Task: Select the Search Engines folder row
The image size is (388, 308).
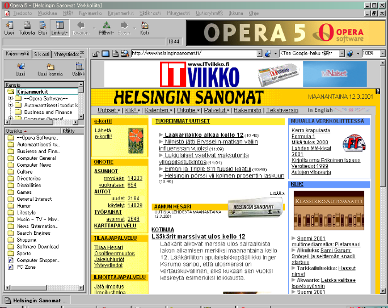Action: point(33,233)
